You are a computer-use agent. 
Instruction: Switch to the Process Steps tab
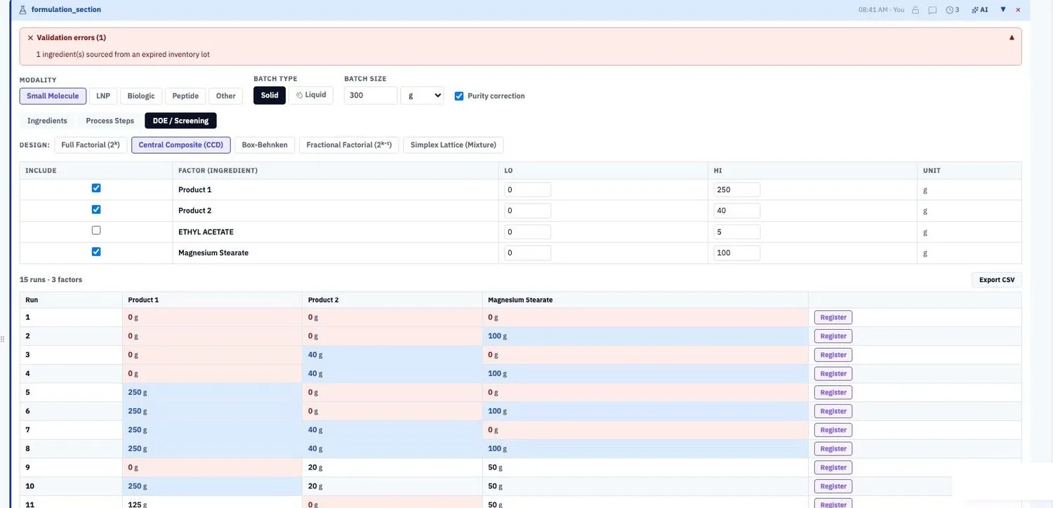click(x=110, y=121)
